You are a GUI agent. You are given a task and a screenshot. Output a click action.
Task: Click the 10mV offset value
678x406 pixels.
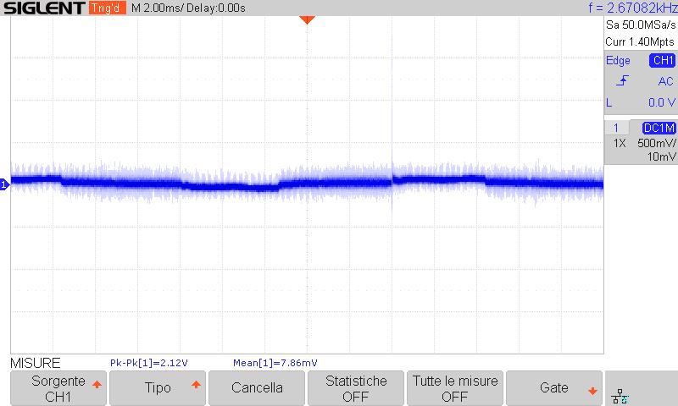pos(661,157)
